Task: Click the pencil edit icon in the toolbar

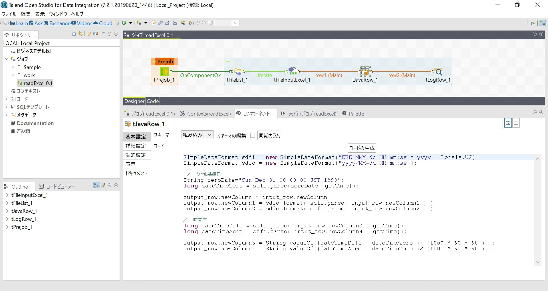Action: [x=154, y=23]
